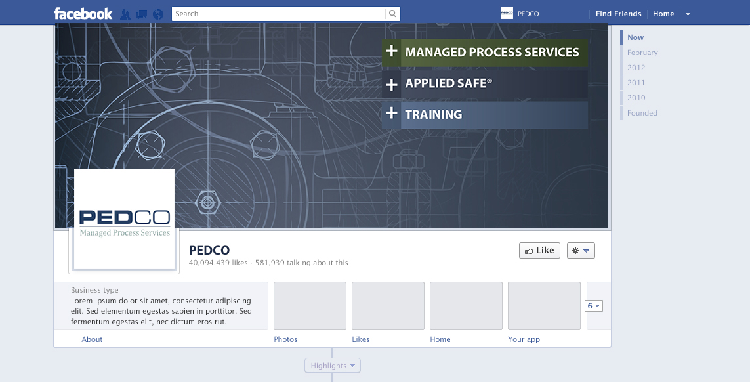Open the friend requests icon

tap(125, 12)
